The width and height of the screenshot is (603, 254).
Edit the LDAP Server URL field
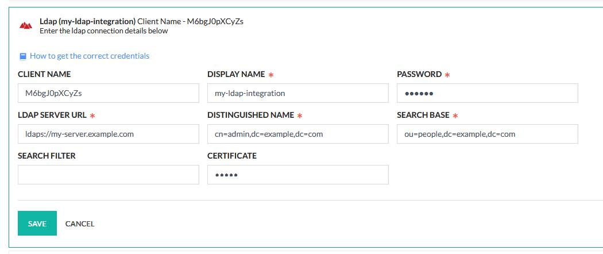[109, 134]
